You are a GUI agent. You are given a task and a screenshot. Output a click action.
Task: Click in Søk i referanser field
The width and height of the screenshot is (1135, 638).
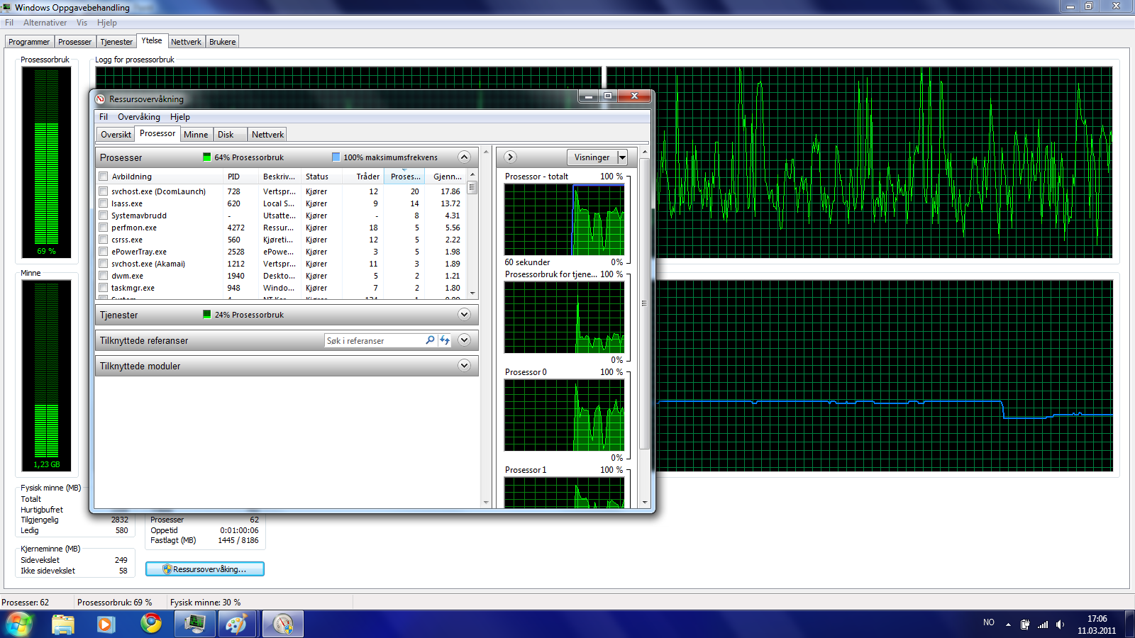374,341
